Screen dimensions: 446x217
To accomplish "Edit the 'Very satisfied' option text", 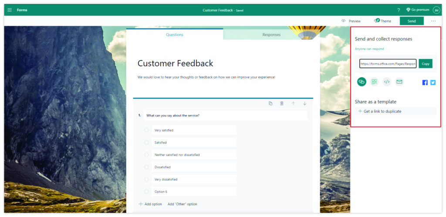I will pos(194,130).
